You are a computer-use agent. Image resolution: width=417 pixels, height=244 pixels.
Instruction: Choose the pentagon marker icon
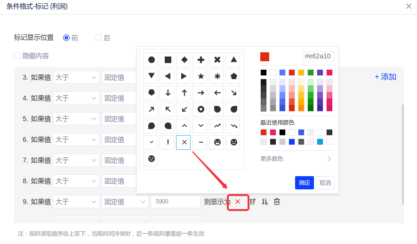click(234, 76)
